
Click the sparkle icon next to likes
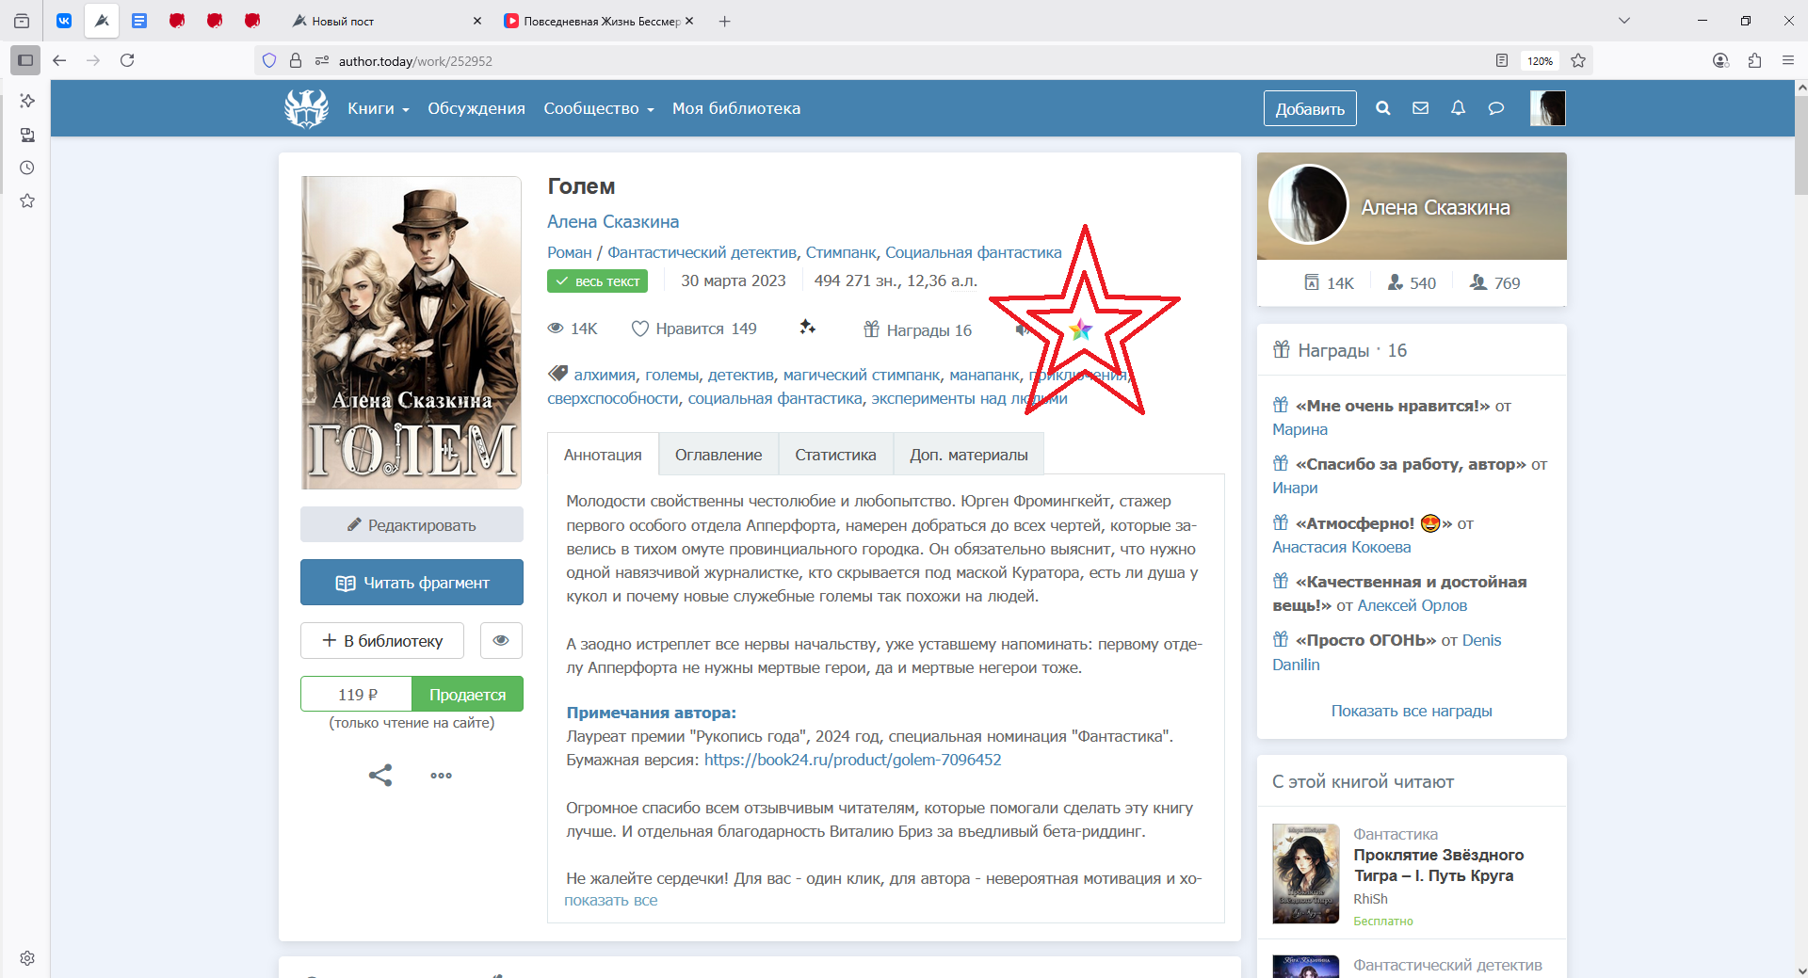click(x=807, y=328)
